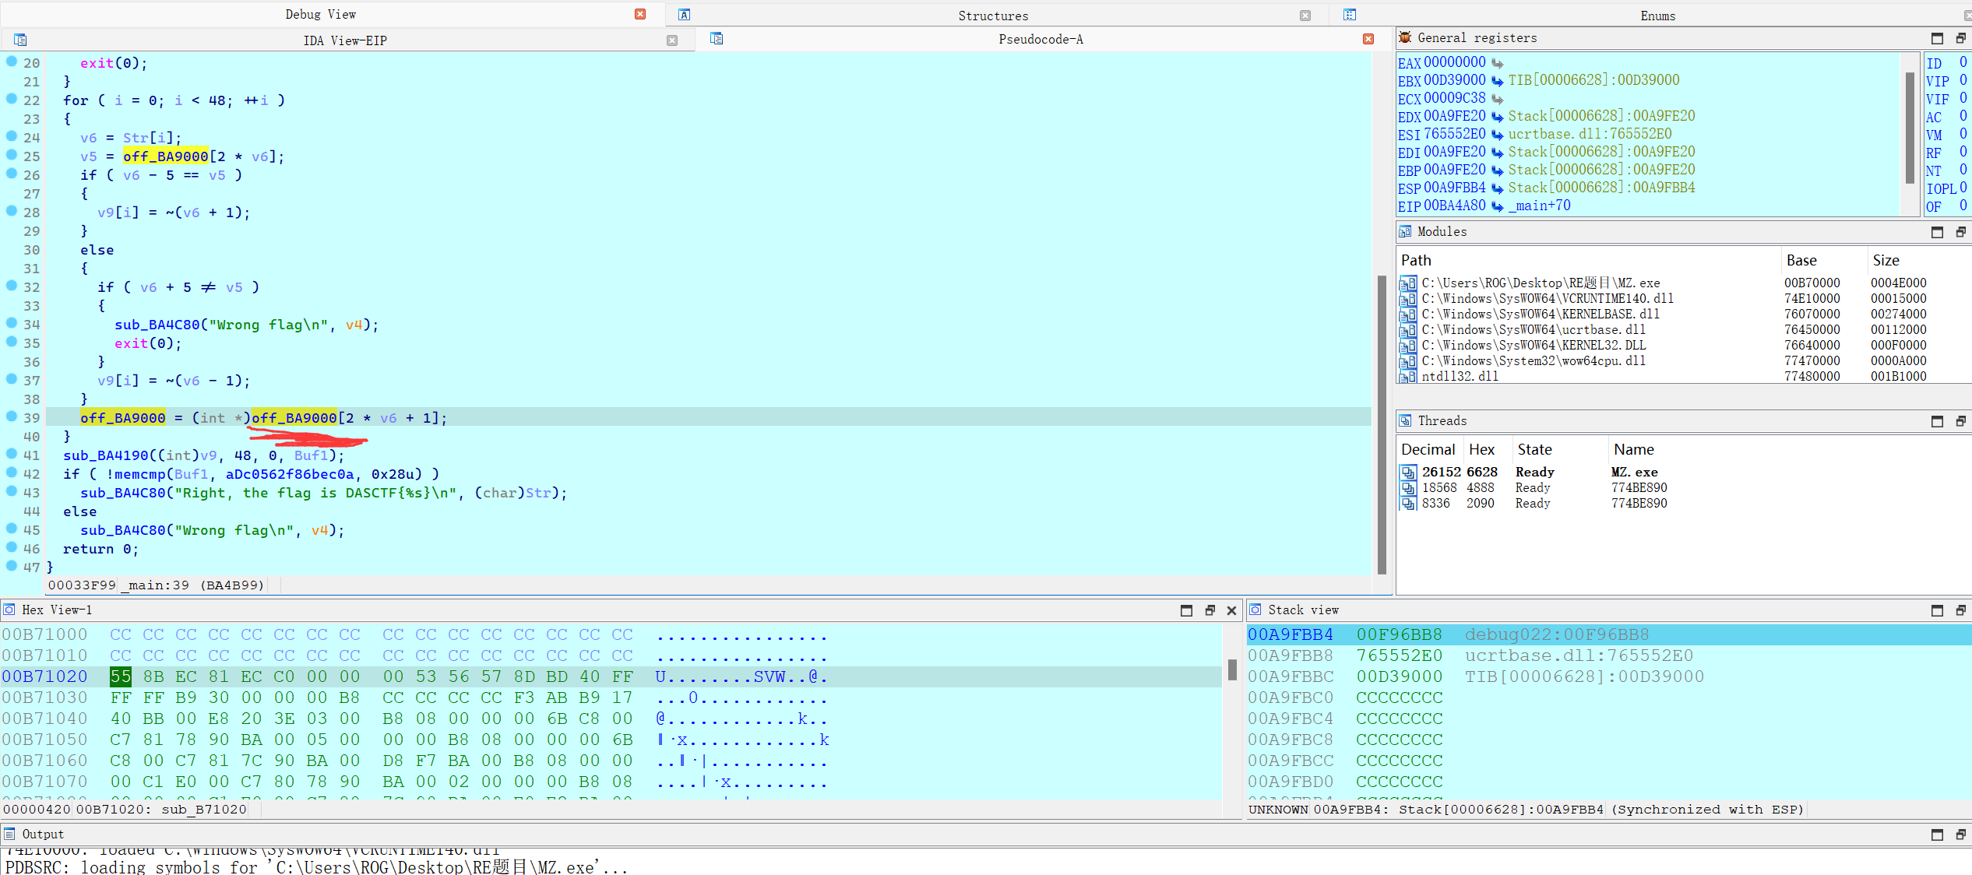This screenshot has height=875, width=1972.
Task: Close the Debug View tab
Action: (x=640, y=14)
